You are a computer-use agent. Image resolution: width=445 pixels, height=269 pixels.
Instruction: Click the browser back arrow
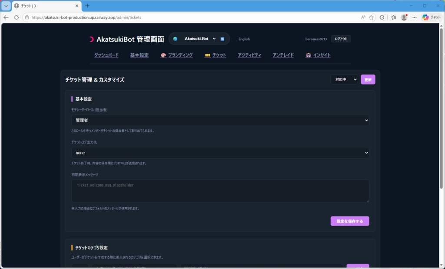[x=6, y=17]
